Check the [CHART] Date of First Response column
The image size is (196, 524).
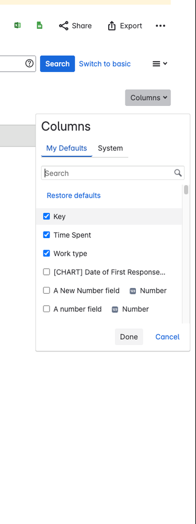tap(47, 272)
